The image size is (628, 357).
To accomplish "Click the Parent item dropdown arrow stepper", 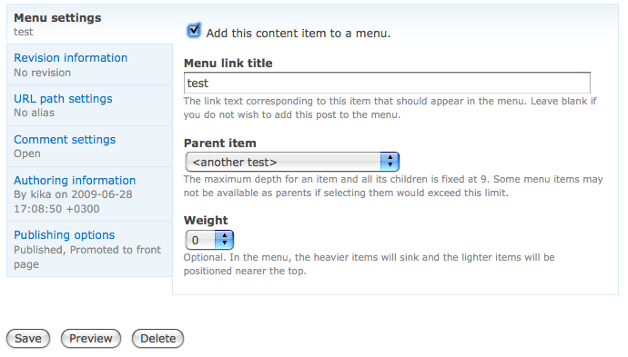I will 390,162.
